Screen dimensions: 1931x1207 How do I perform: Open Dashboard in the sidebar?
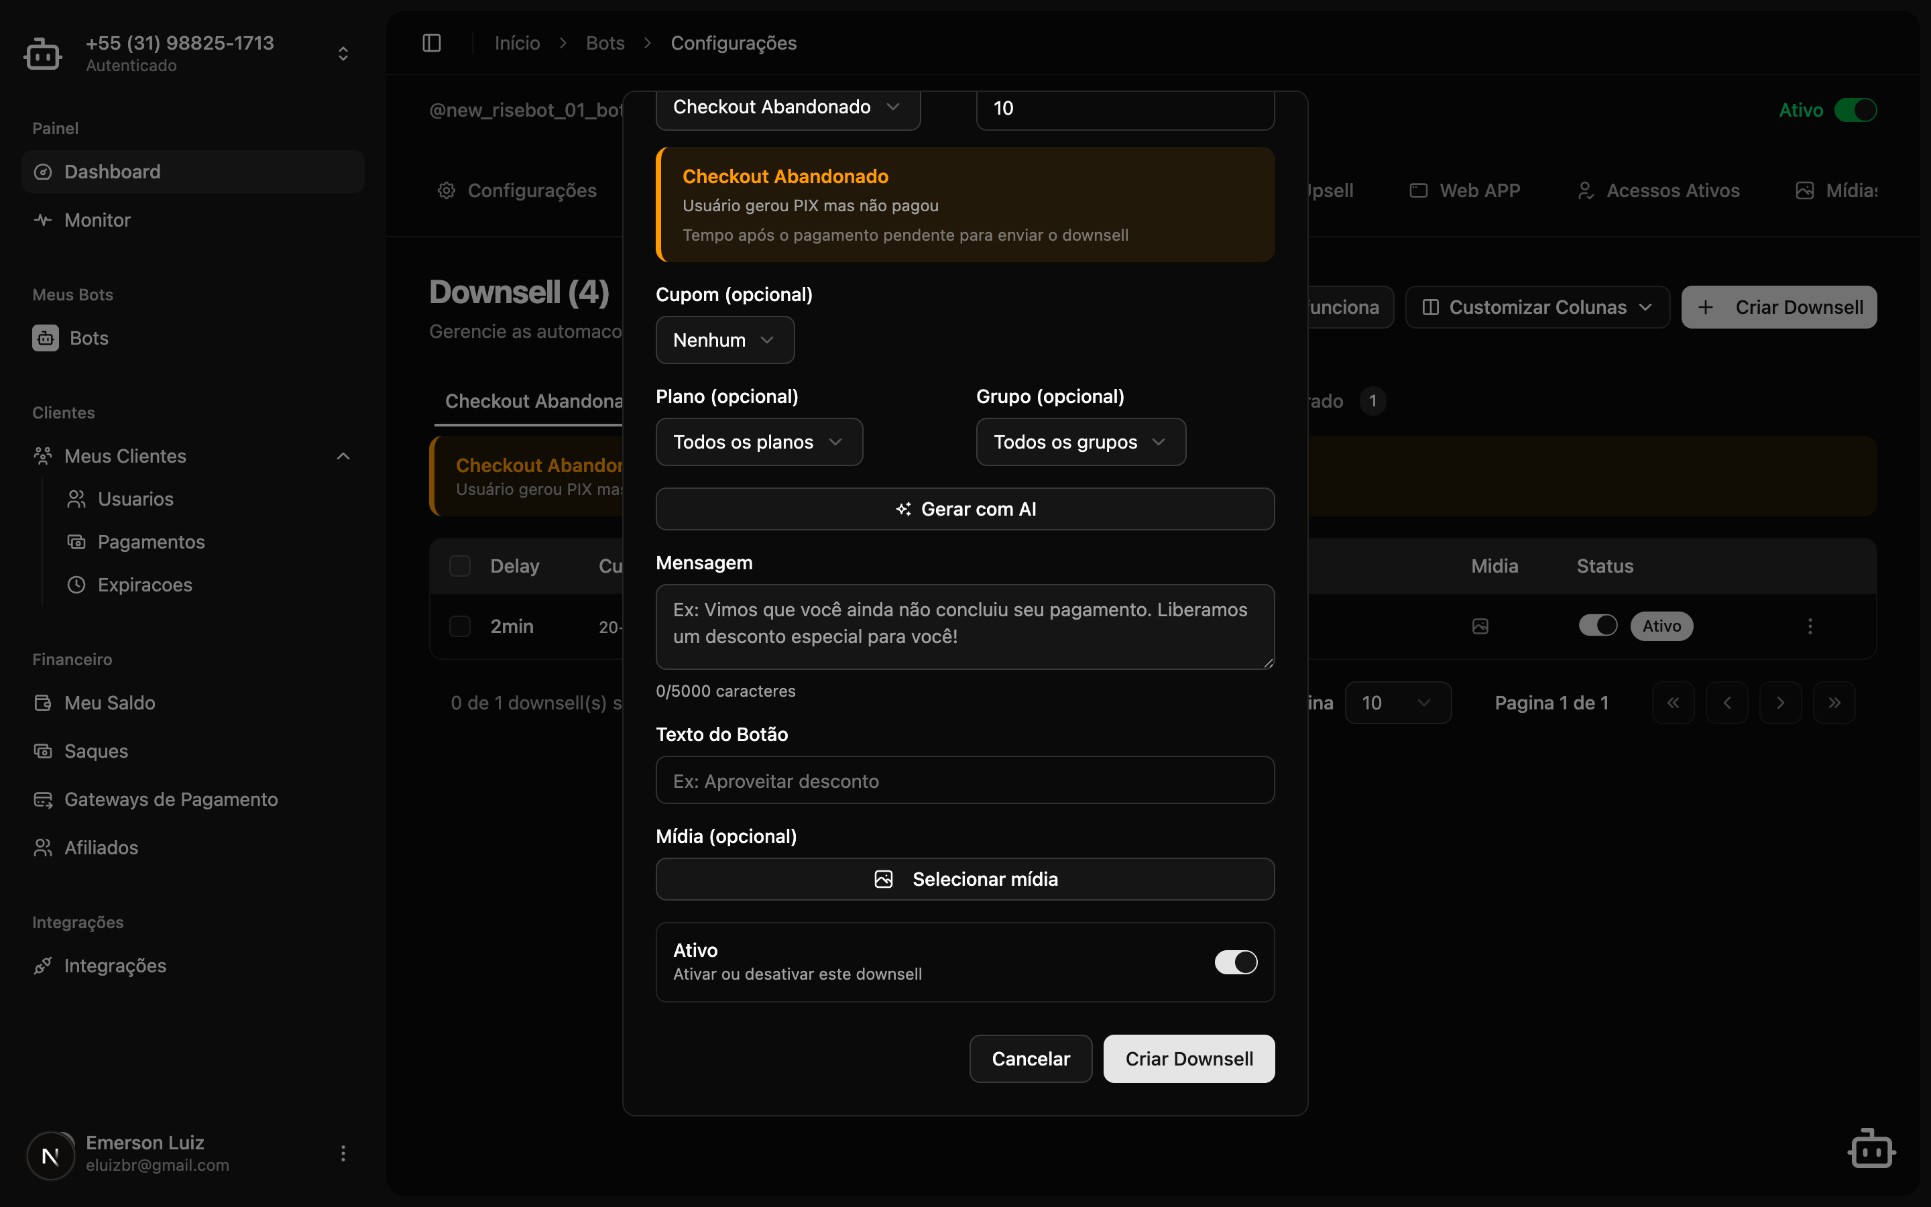193,172
